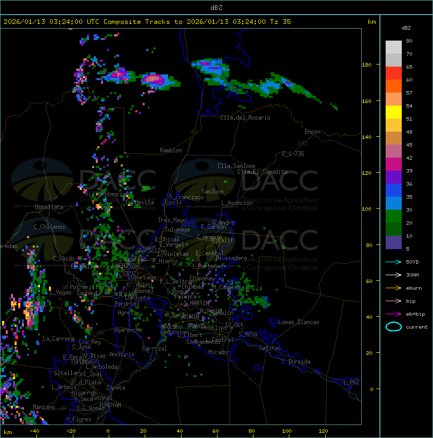The width and height of the screenshot is (433, 438).
Task: Click the 'Tulumaya' map label
Action: (177, 229)
